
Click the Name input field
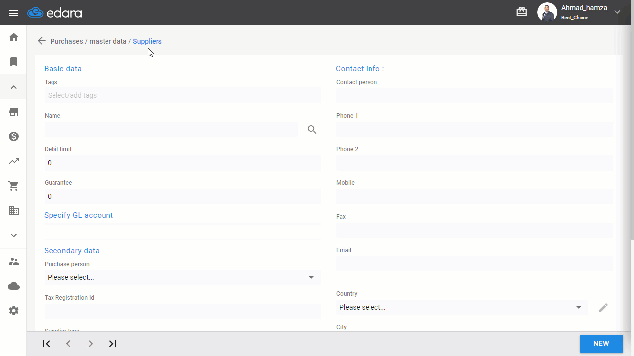(171, 129)
